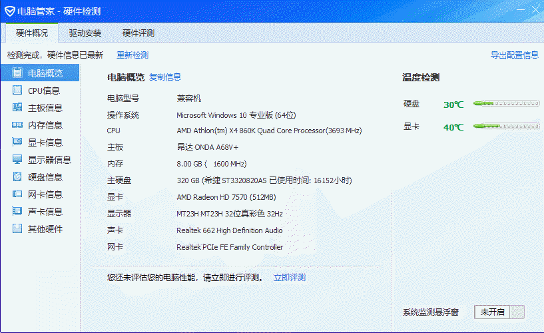Close the 电脑管家 硬件检测 window
This screenshot has height=333, width=544.
click(535, 10)
